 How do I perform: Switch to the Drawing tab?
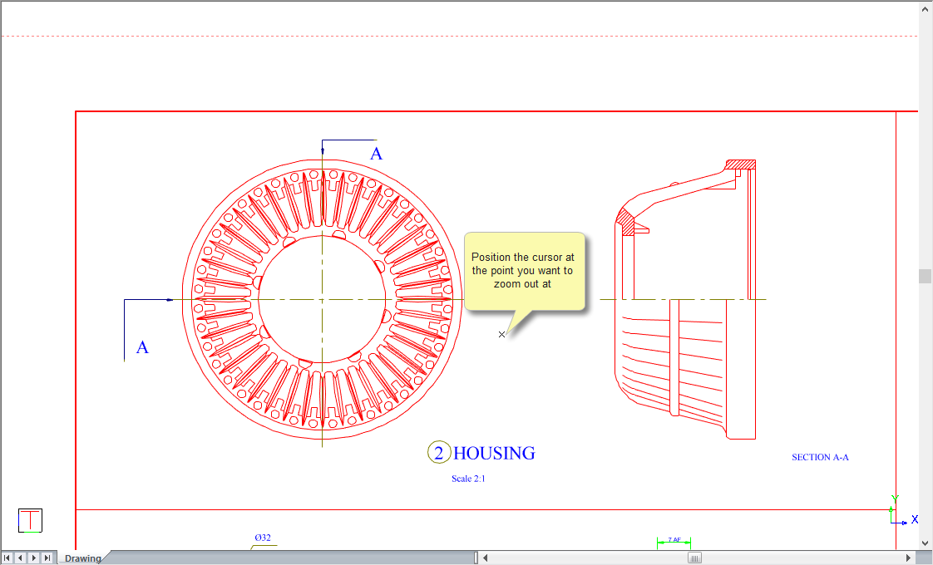click(x=82, y=558)
